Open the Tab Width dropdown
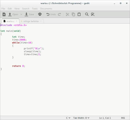Viewport: 130px width, 120px height. (x=81, y=118)
